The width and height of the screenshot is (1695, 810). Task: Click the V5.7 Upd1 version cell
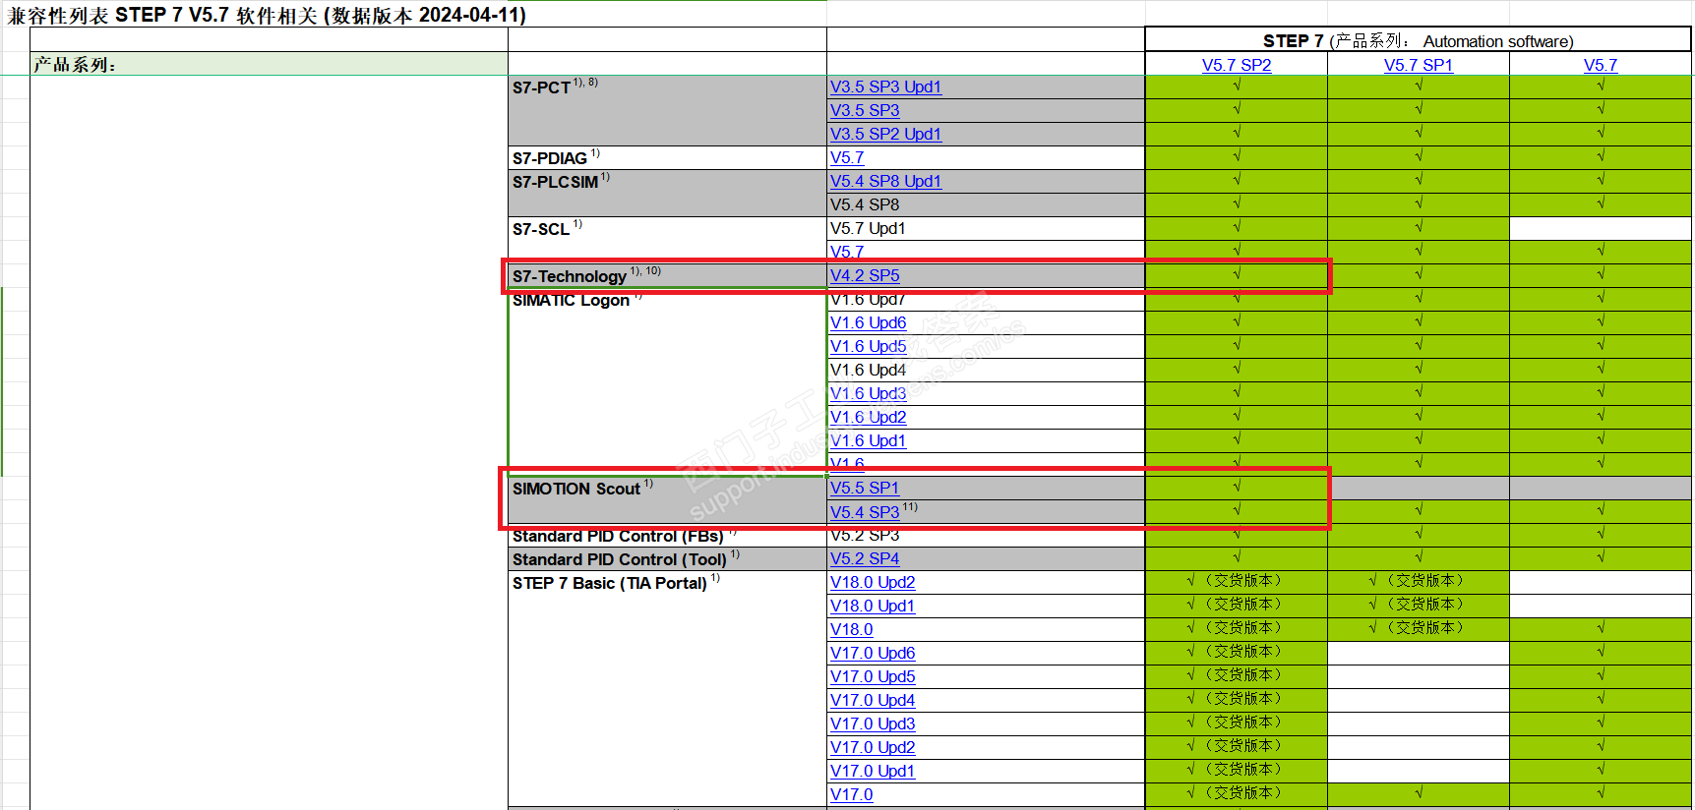coord(986,228)
